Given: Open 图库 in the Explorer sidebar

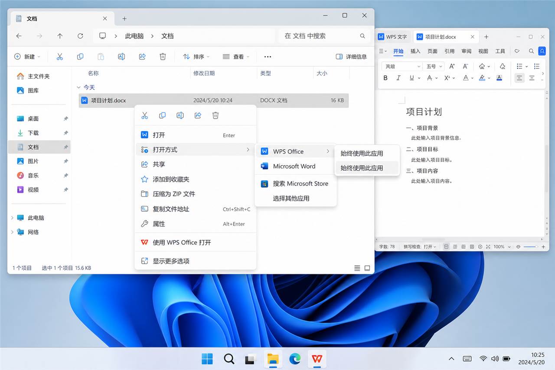Looking at the screenshot, I should click(40, 90).
